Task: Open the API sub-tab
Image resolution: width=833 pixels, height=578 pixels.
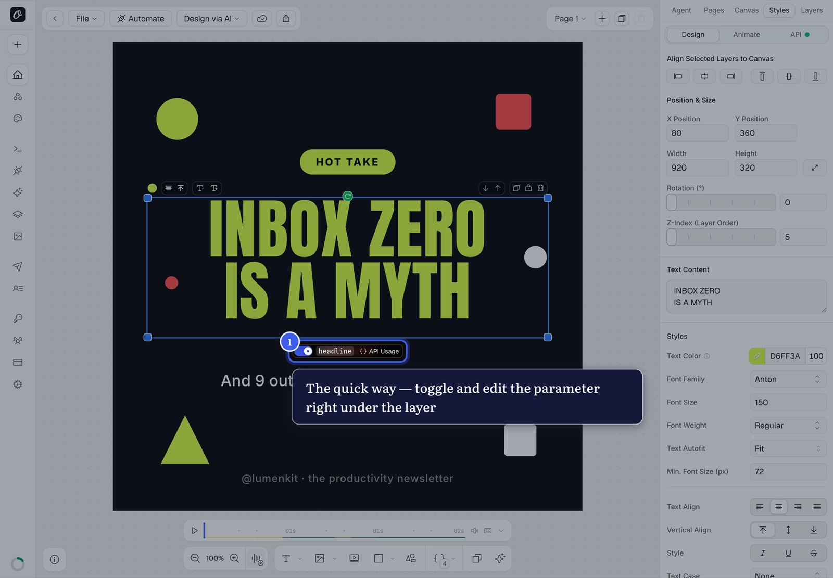Action: coord(800,35)
